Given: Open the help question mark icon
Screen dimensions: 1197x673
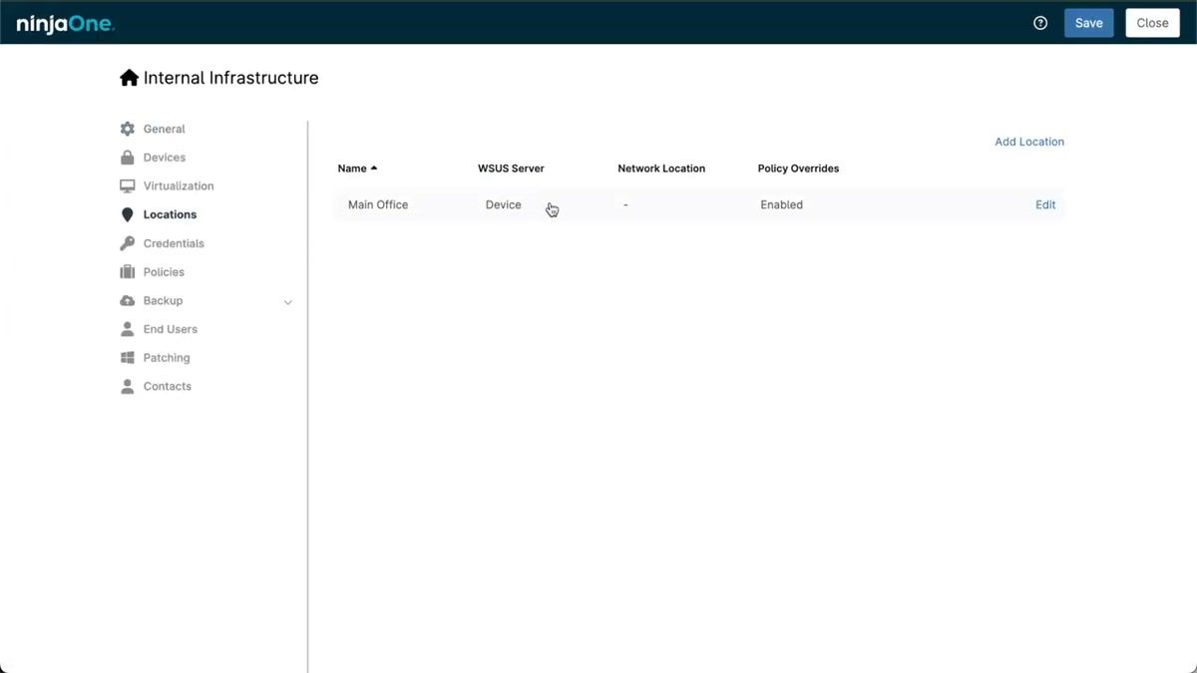Looking at the screenshot, I should 1040,22.
